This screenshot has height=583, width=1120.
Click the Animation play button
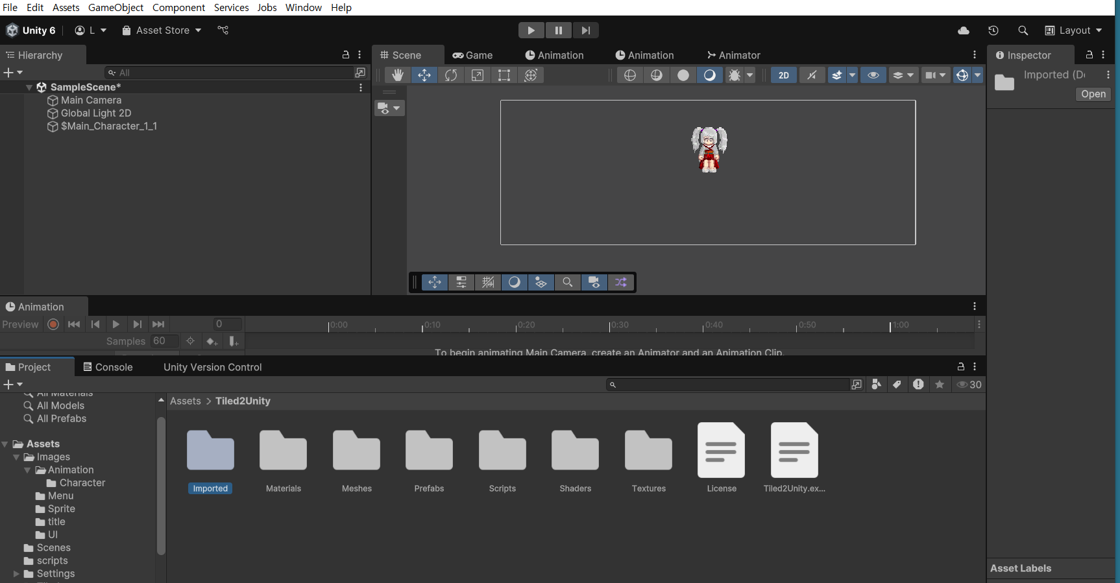116,324
